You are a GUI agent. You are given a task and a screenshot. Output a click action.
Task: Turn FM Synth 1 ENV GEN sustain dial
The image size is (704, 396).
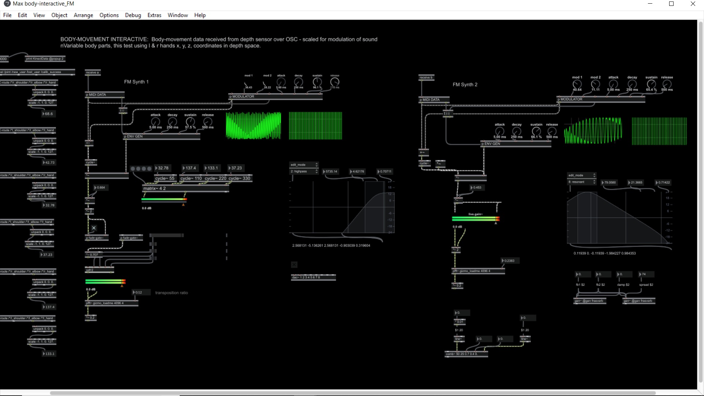click(x=190, y=121)
